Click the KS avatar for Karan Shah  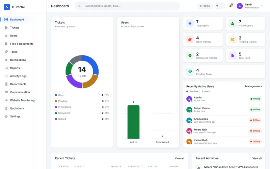(189, 142)
